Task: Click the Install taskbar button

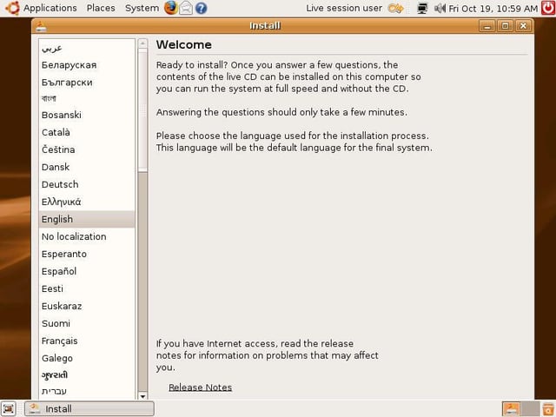Action: (x=89, y=409)
